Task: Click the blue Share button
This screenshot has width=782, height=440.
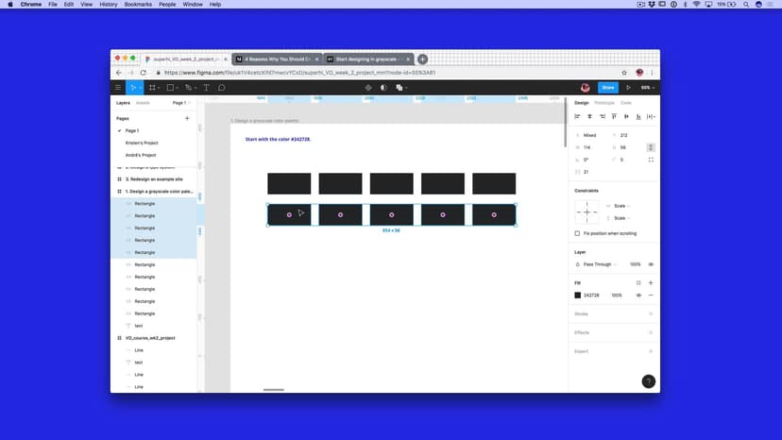Action: click(607, 88)
